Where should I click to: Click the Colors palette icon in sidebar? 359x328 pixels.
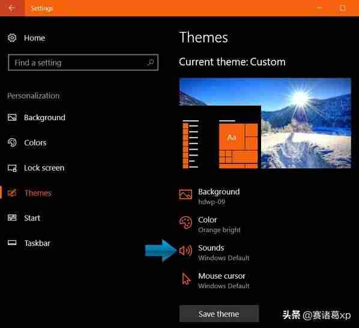pos(12,142)
